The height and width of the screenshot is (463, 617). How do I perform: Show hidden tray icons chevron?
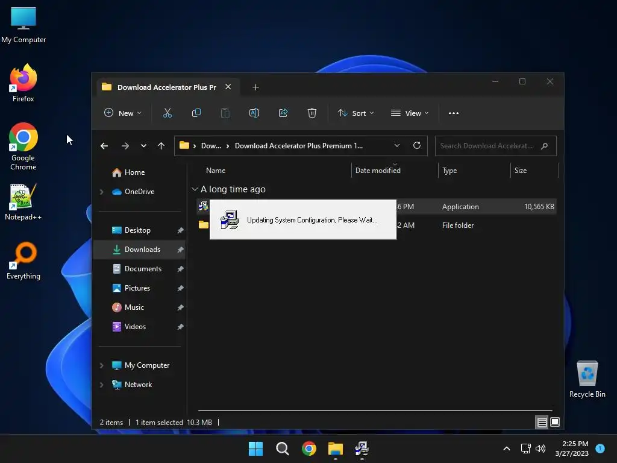(507, 449)
